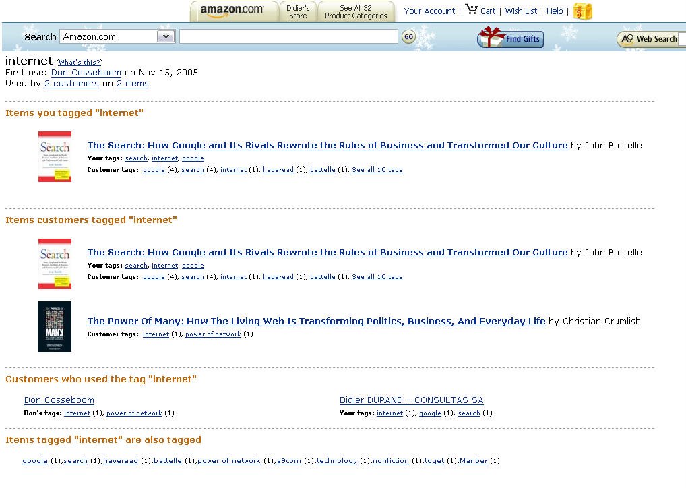Click into the search text field

(x=288, y=37)
